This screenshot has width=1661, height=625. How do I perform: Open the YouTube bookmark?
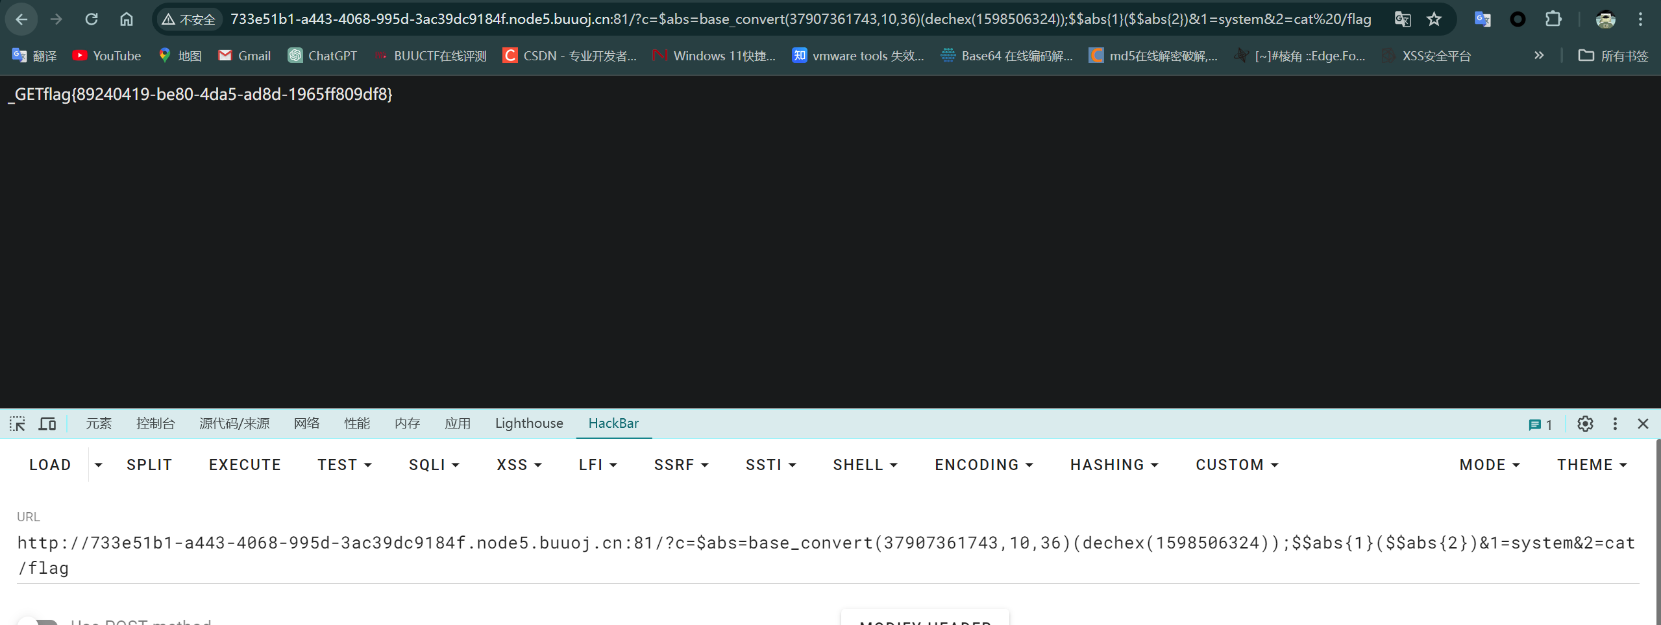point(106,56)
